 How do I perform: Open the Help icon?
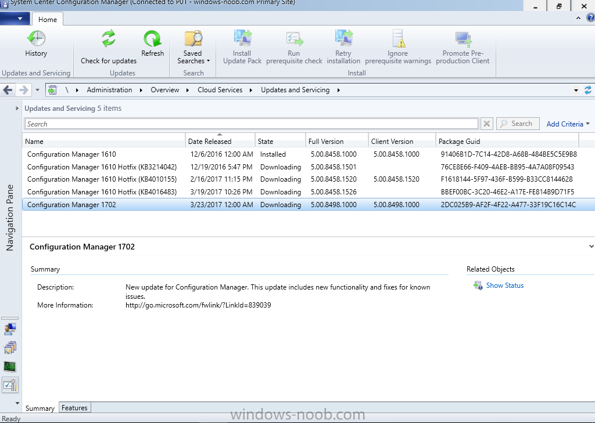(590, 18)
